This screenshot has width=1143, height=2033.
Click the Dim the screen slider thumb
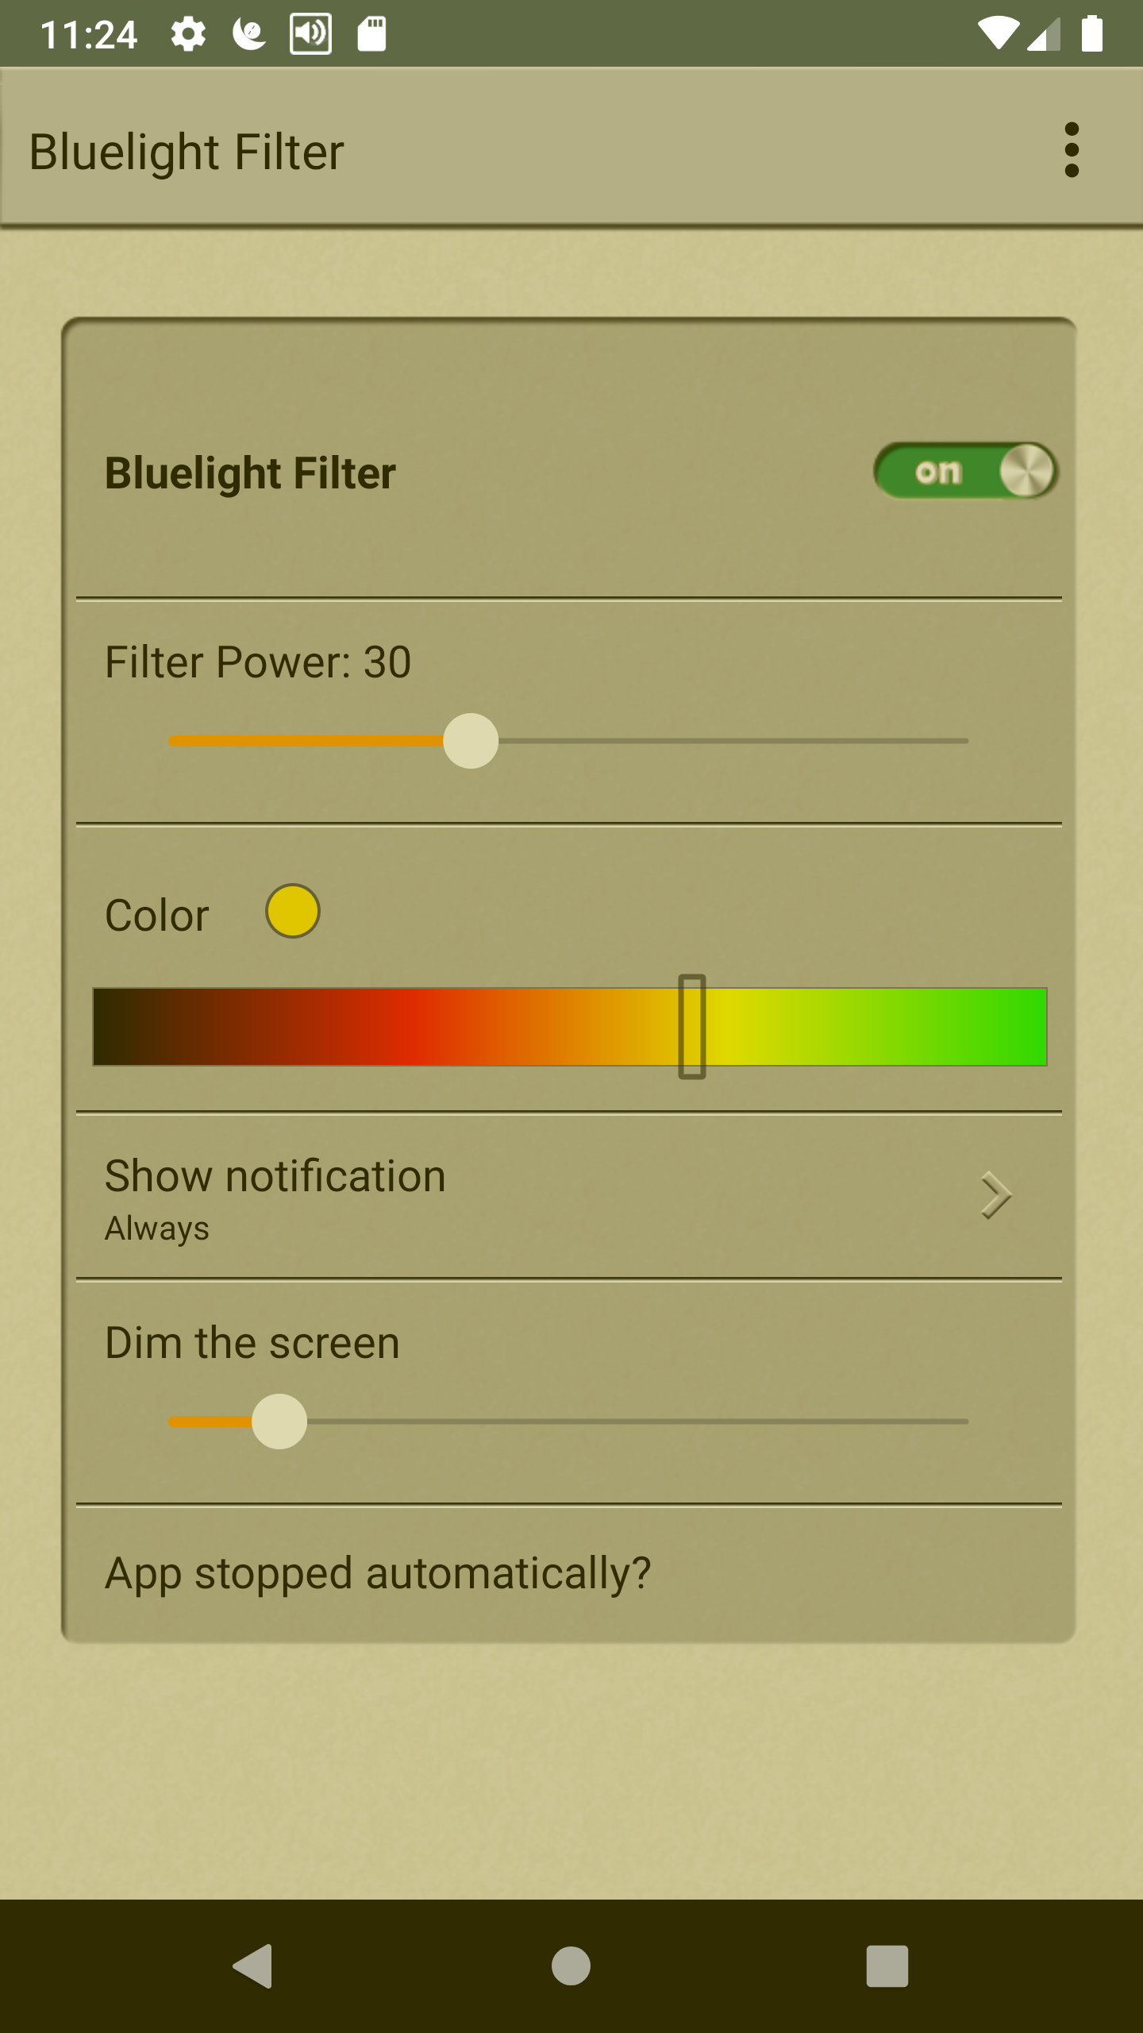279,1422
